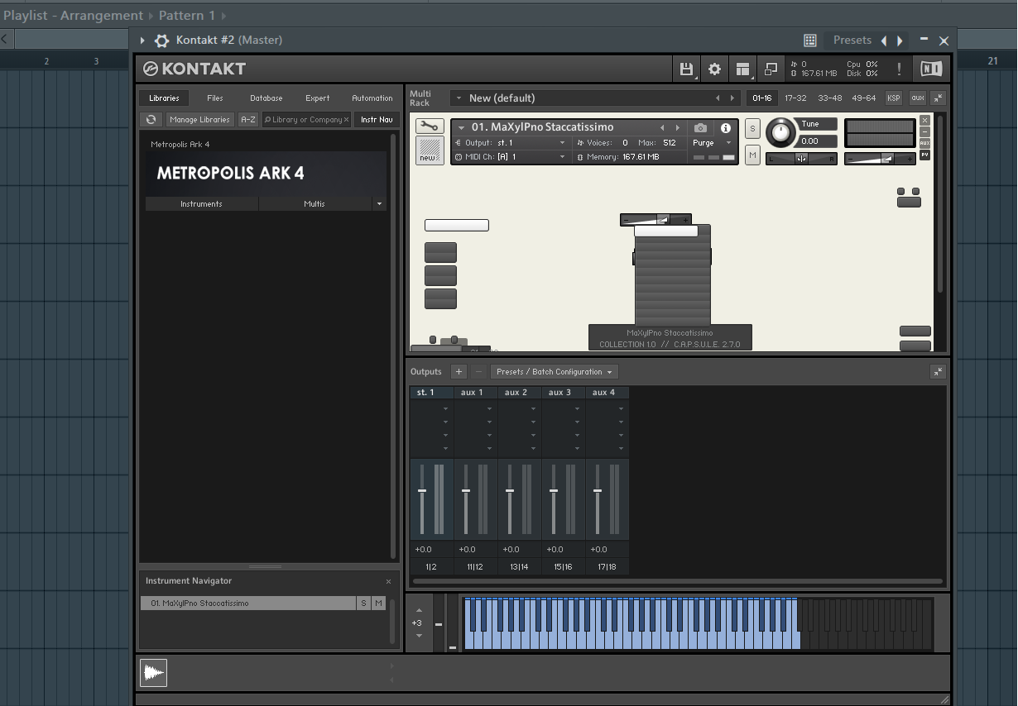The width and height of the screenshot is (1018, 706).
Task: Click the instrument Tune knob
Action: (780, 133)
